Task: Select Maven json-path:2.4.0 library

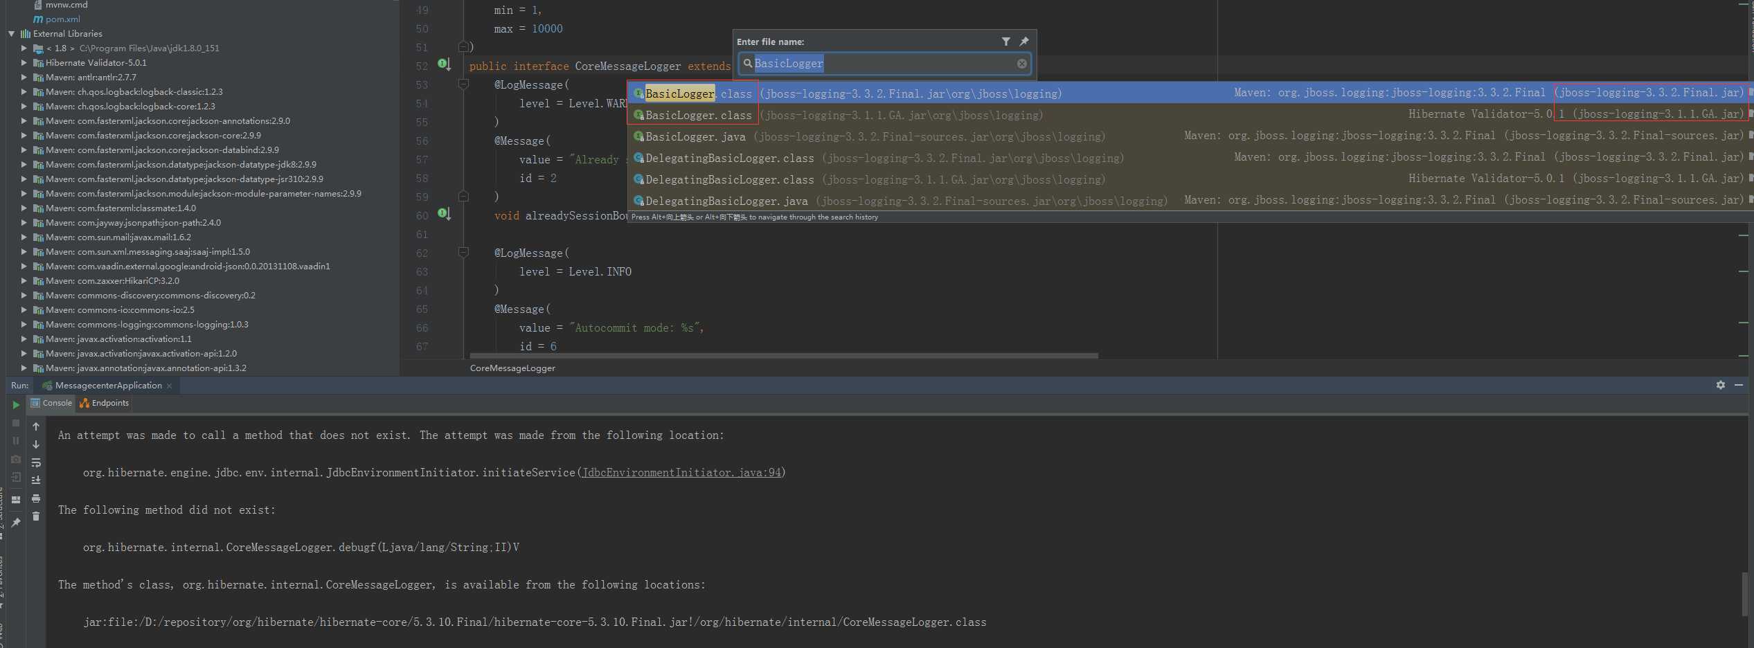Action: [133, 222]
